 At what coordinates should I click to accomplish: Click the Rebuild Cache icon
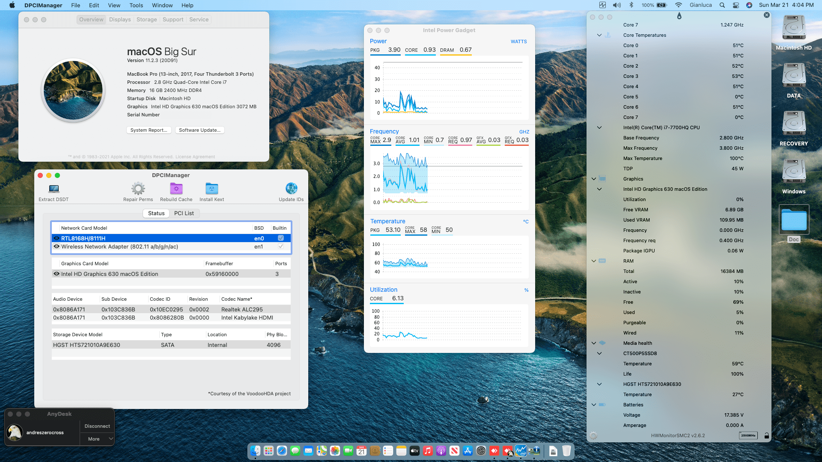click(x=176, y=189)
